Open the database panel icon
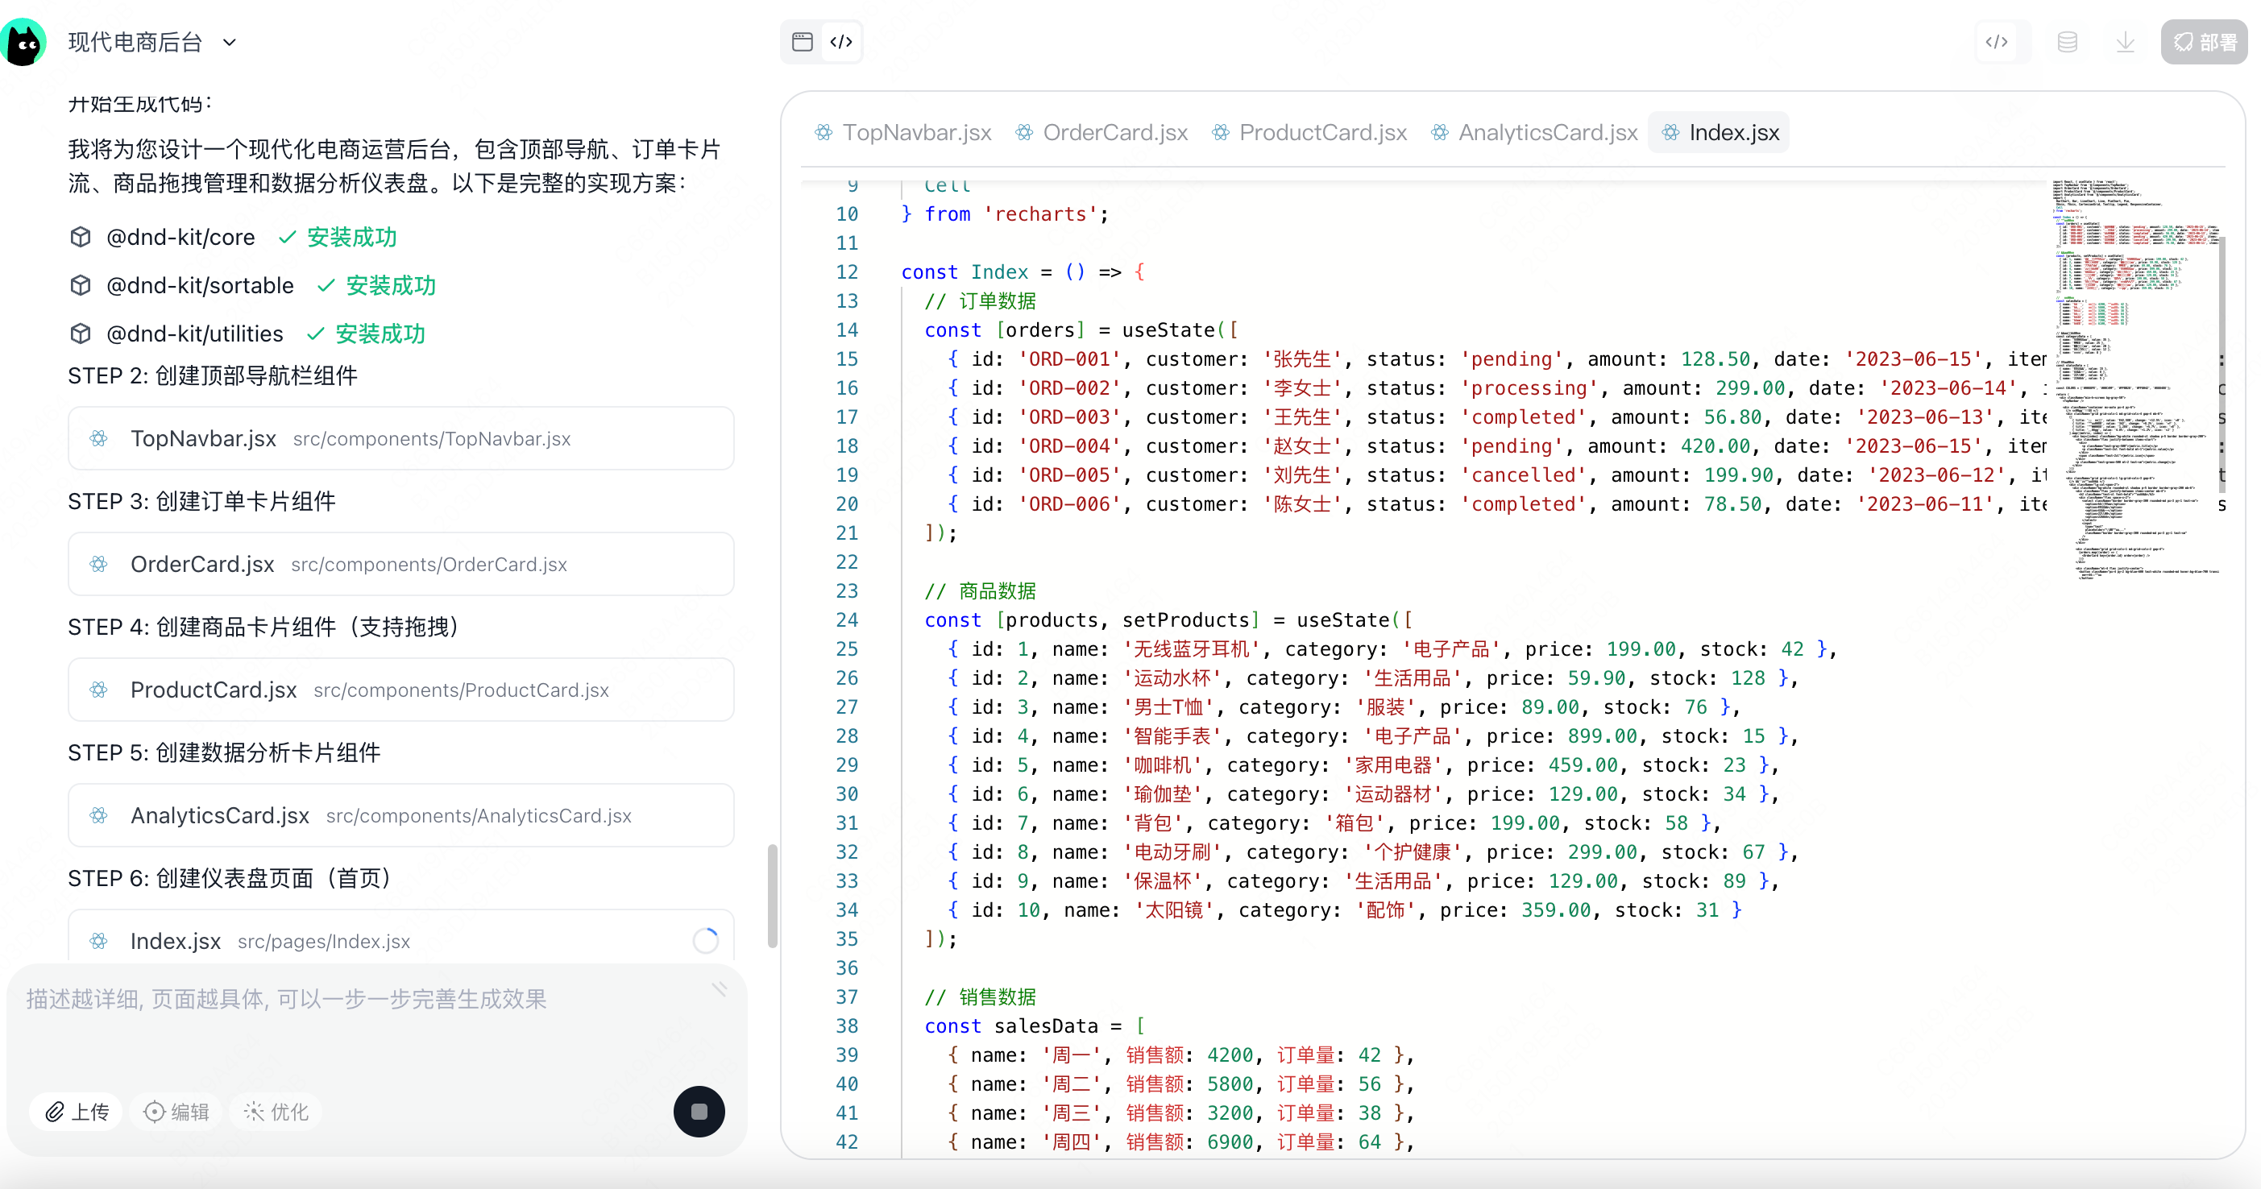Image resolution: width=2261 pixels, height=1189 pixels. (2067, 41)
